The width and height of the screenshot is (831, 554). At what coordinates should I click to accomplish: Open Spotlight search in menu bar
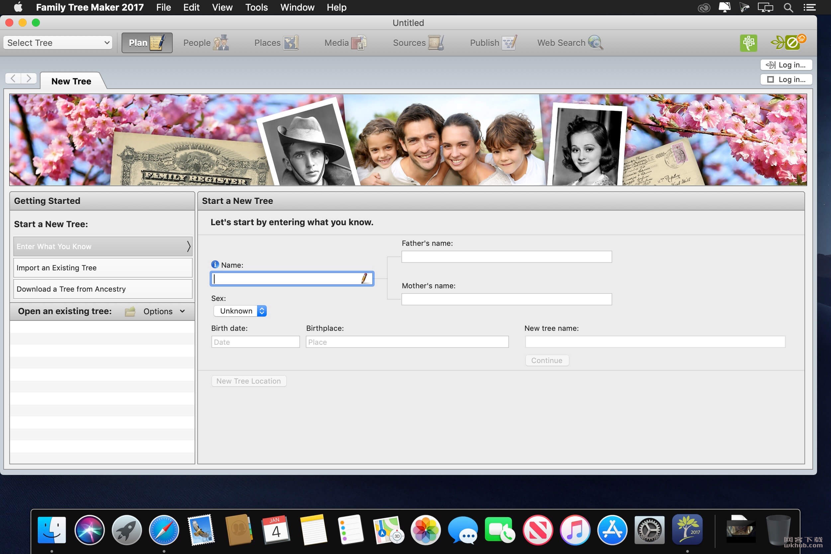pos(788,7)
